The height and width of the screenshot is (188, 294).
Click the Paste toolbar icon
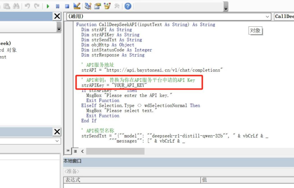tap(7, 6)
